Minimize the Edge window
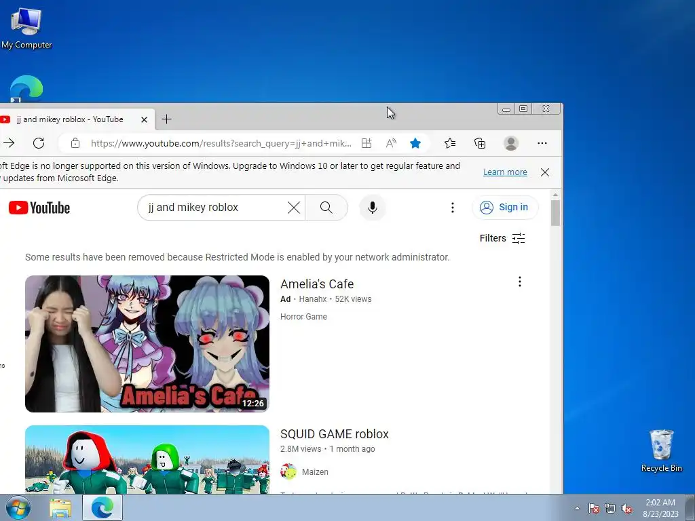695x521 pixels. (506, 109)
